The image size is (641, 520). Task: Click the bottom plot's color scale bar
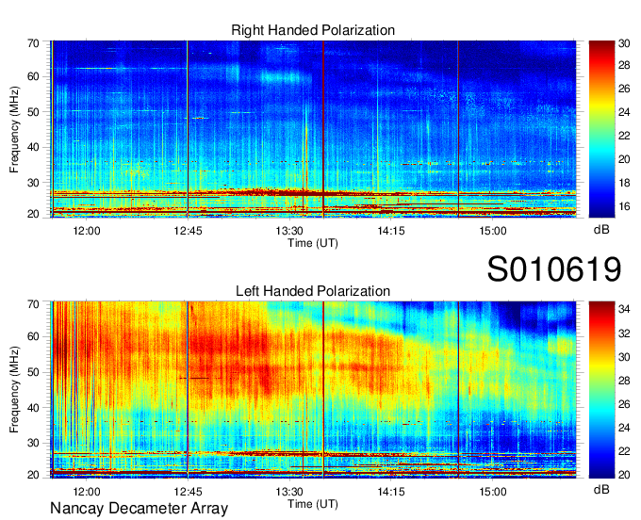point(601,390)
